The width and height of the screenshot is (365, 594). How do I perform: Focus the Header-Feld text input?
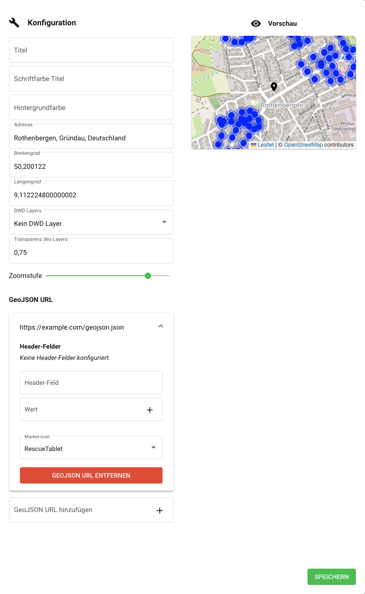[91, 383]
